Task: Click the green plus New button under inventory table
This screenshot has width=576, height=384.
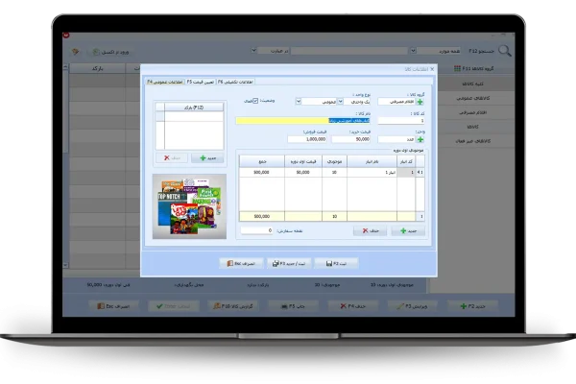Action: (x=407, y=230)
